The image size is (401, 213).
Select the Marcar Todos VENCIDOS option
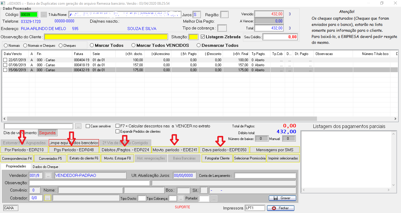tap(134, 45)
